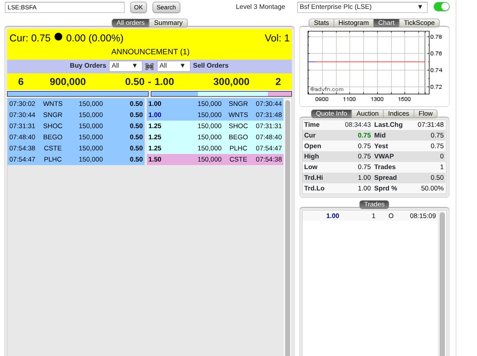
Task: Select CSTE buy order at 07:54:38
Action: tap(76, 148)
